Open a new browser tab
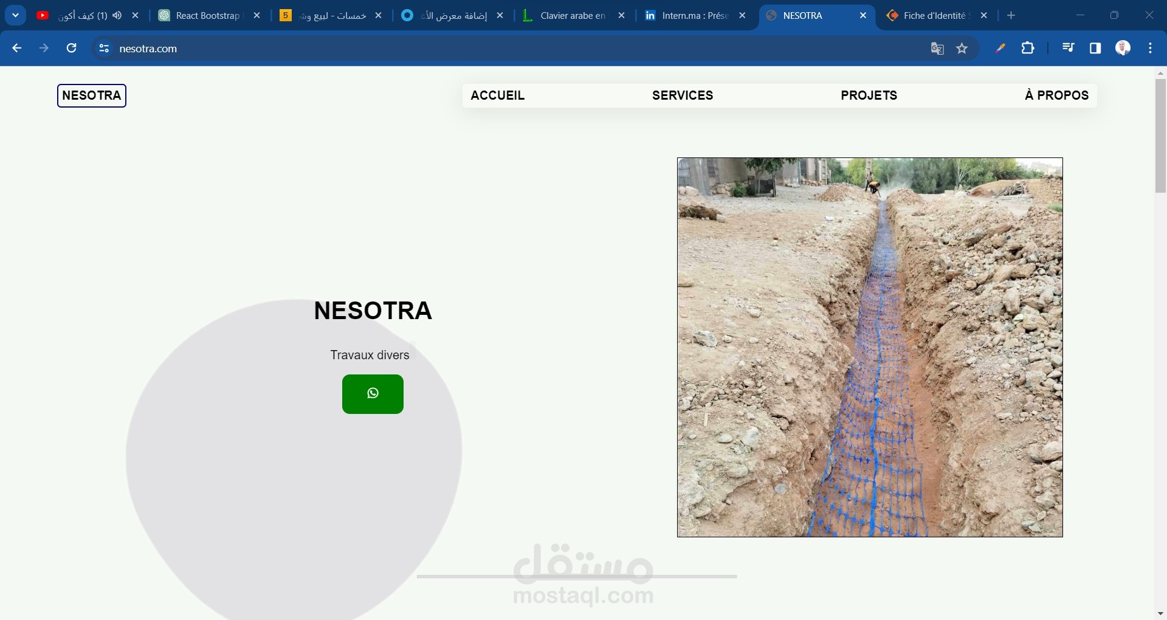 pos(1011,16)
